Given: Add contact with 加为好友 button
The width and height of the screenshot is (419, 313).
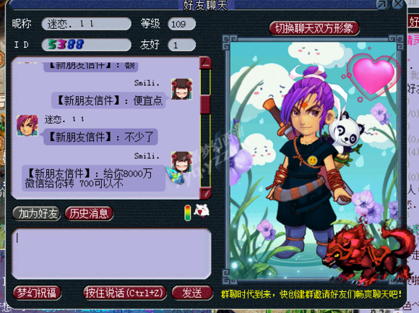Looking at the screenshot, I should 37,213.
